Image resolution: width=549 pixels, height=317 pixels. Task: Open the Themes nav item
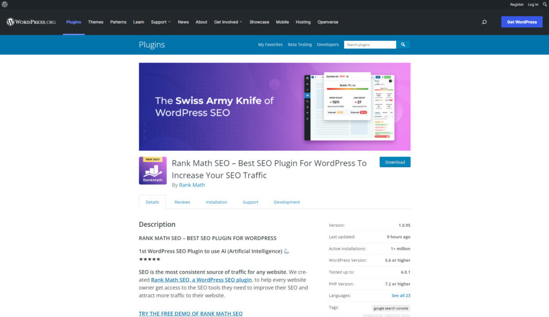[95, 22]
